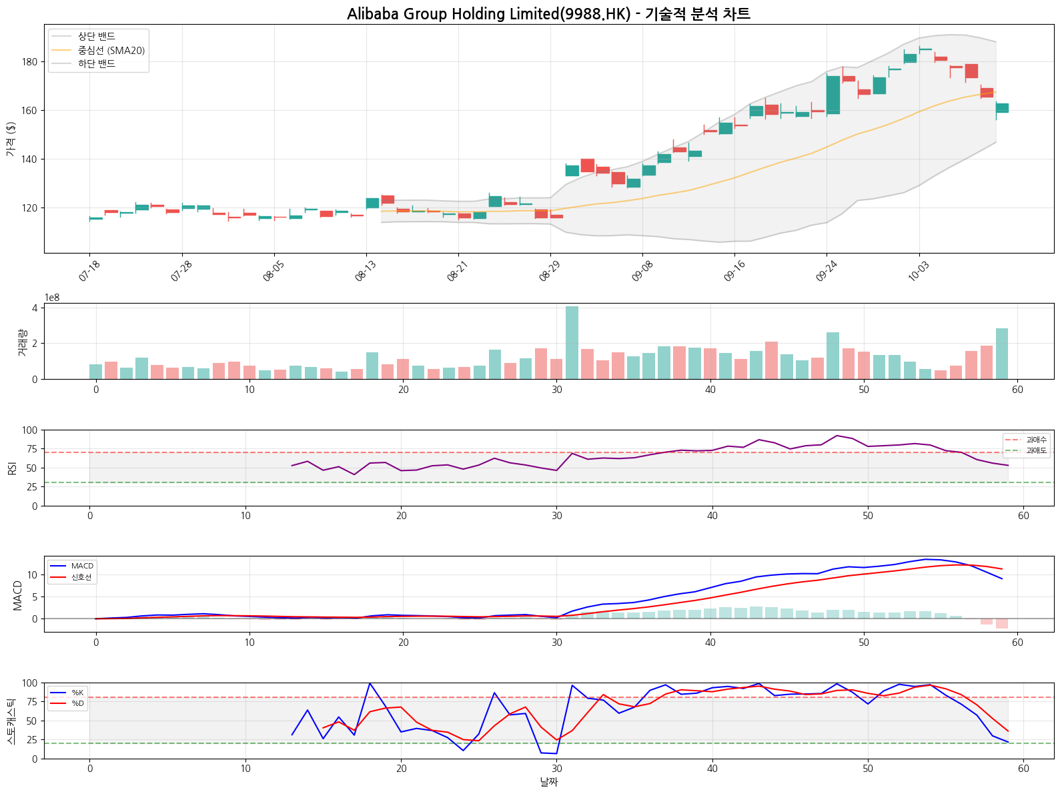The image size is (1060, 794).
Task: Select the 상단 밴드 legend entry
Action: pyautogui.click(x=97, y=37)
